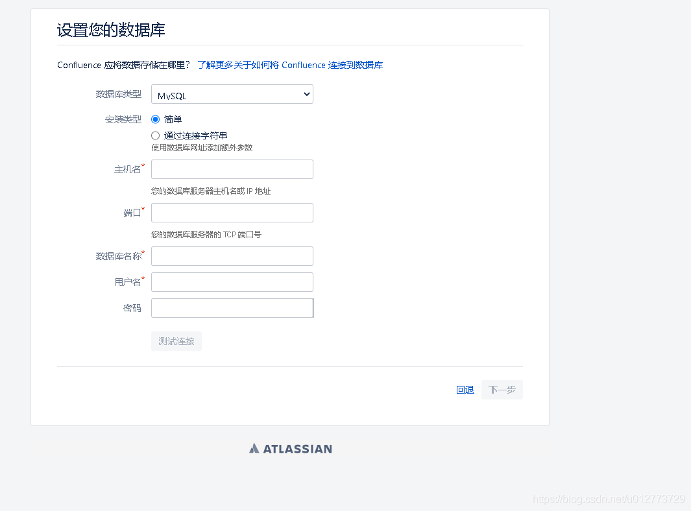Focus the 密码 password field
Viewport: 691px width, 511px height.
coord(232,309)
